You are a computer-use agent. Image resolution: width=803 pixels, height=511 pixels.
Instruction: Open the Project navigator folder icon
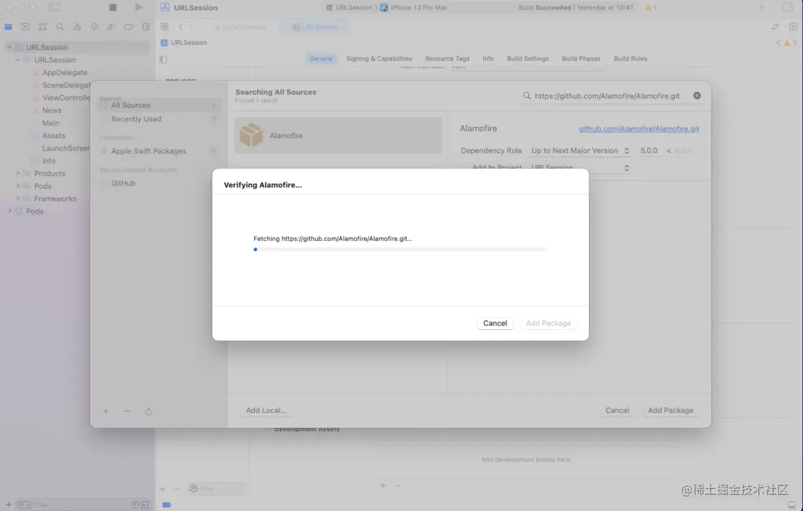coord(8,27)
